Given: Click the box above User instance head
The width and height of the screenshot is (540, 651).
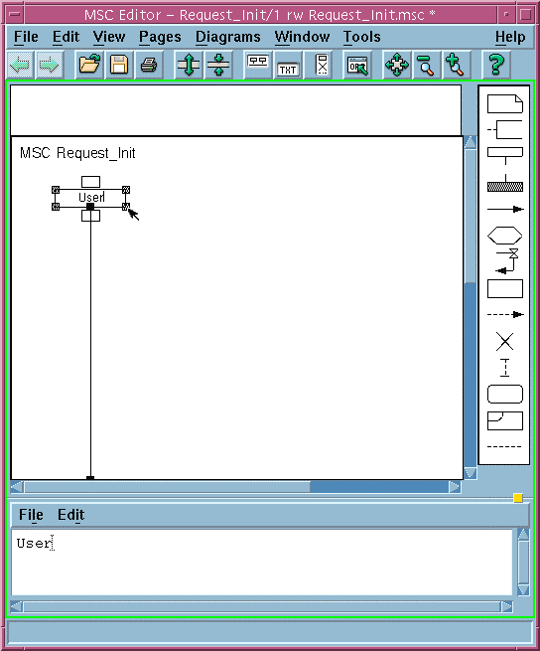Looking at the screenshot, I should (91, 182).
